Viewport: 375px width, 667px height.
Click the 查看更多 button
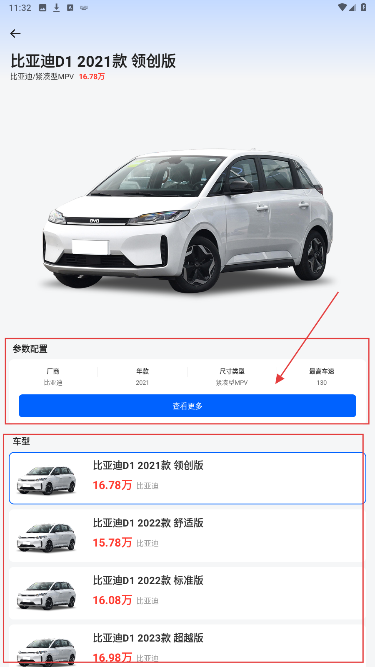coord(187,406)
